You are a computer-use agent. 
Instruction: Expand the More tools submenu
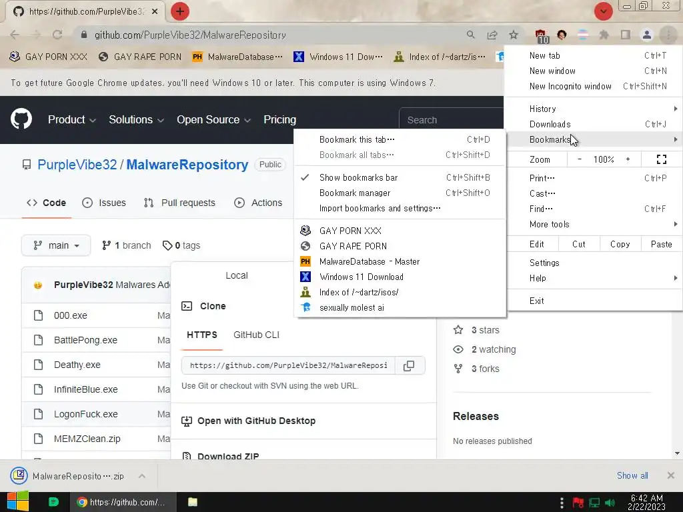(x=594, y=224)
